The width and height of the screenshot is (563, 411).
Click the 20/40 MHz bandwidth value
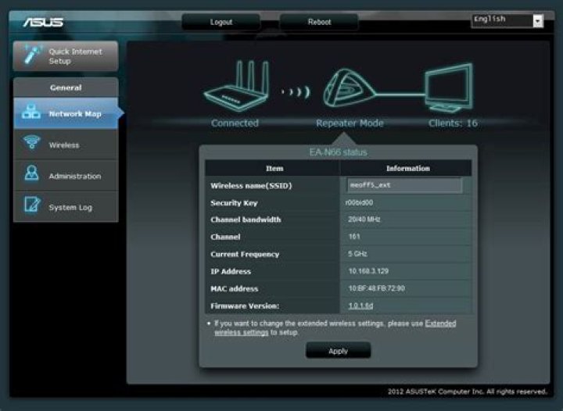click(364, 219)
